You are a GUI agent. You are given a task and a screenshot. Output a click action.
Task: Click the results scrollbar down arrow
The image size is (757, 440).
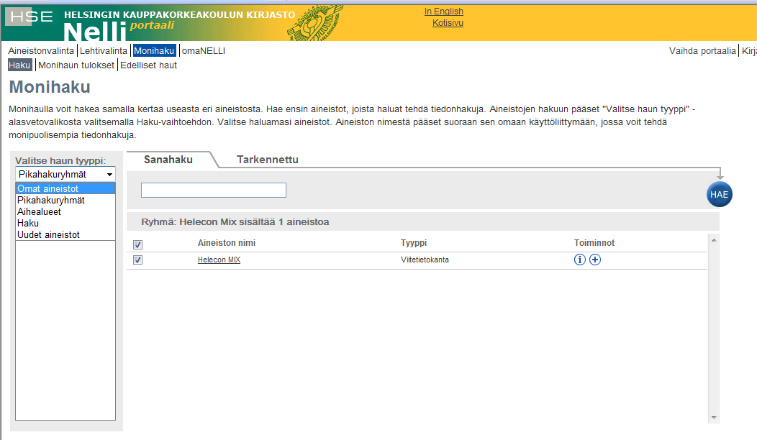714,418
